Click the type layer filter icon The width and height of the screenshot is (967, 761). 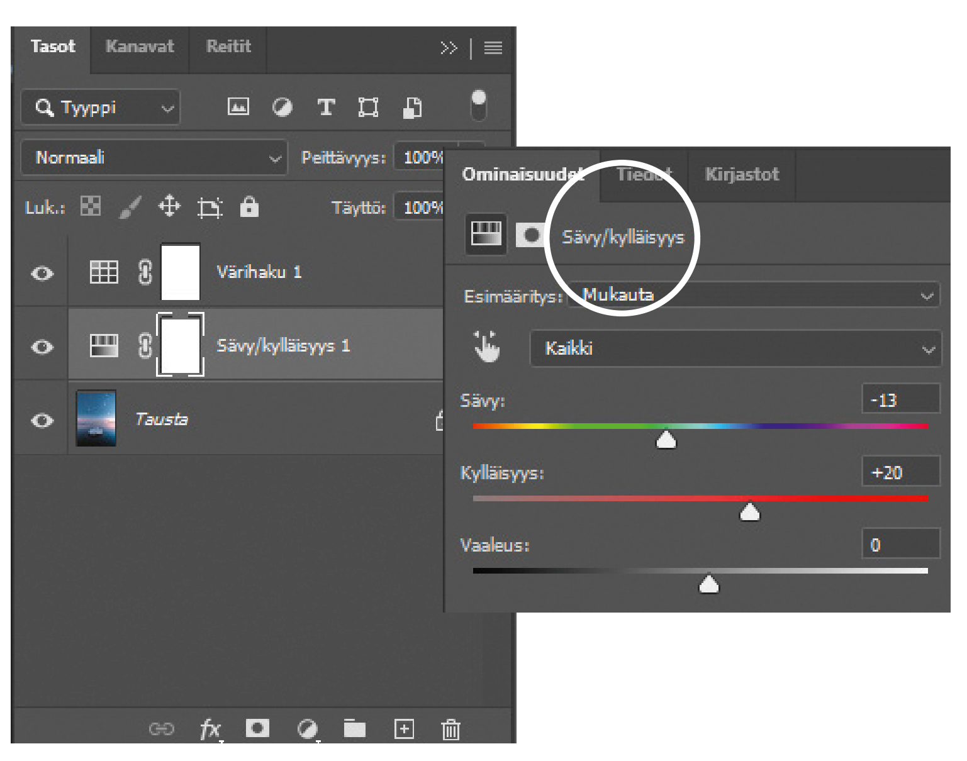coord(325,108)
